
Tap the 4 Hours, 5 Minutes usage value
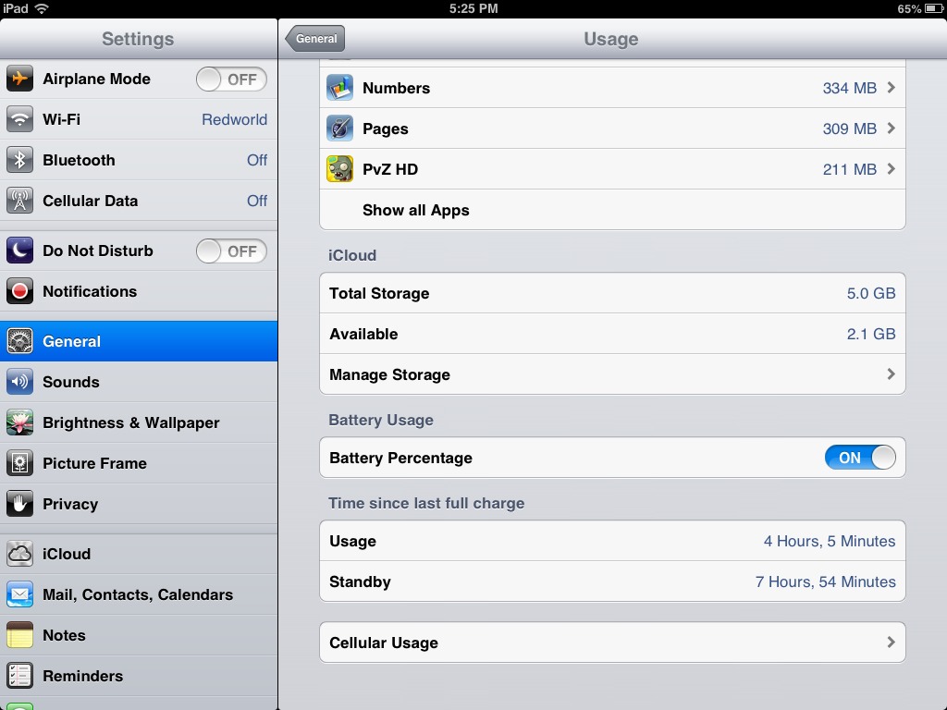[830, 541]
